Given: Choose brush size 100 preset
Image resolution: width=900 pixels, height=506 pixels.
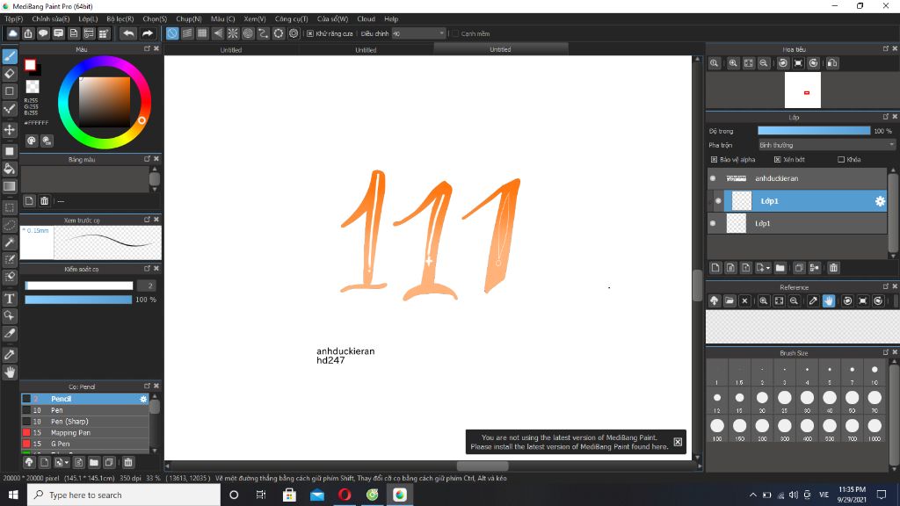Looking at the screenshot, I should coord(717,429).
